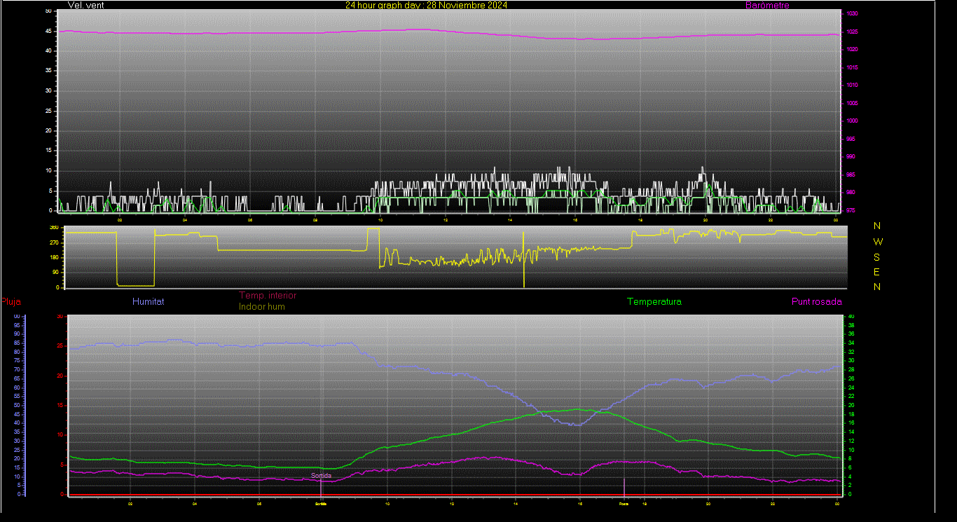Image resolution: width=957 pixels, height=522 pixels.
Task: Click the '18' value on green temperature axis
Action: click(851, 414)
